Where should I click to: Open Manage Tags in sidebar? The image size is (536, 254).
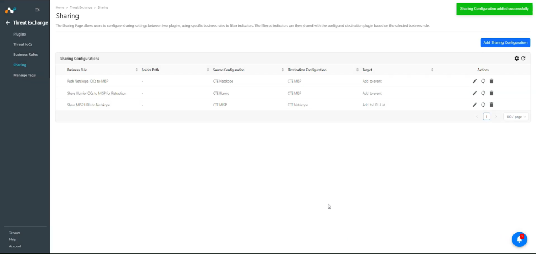click(x=24, y=75)
